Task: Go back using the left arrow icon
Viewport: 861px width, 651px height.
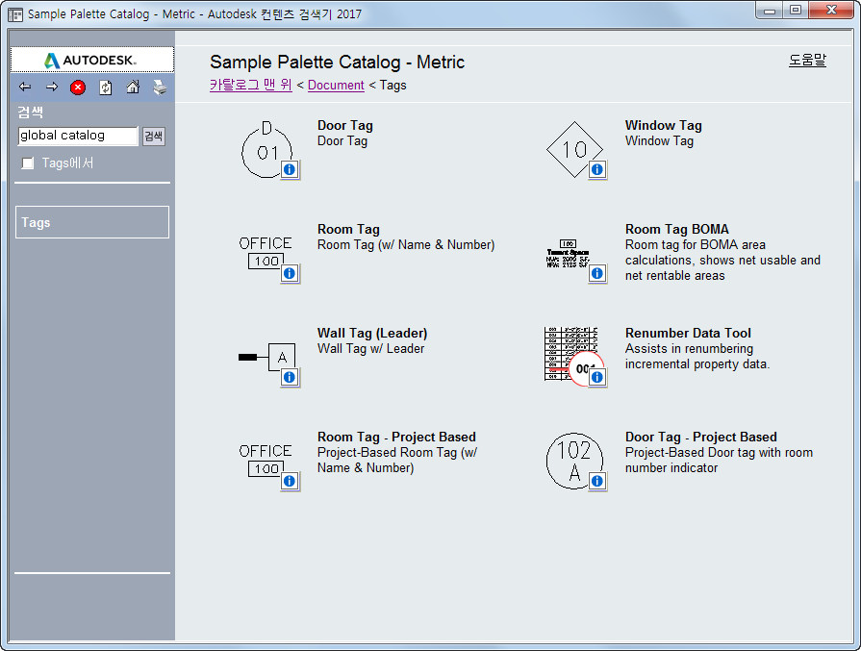Action: point(25,87)
